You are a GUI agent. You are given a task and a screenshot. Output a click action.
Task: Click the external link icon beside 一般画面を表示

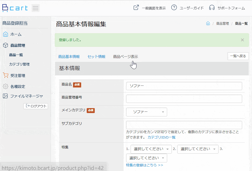(x=136, y=8)
